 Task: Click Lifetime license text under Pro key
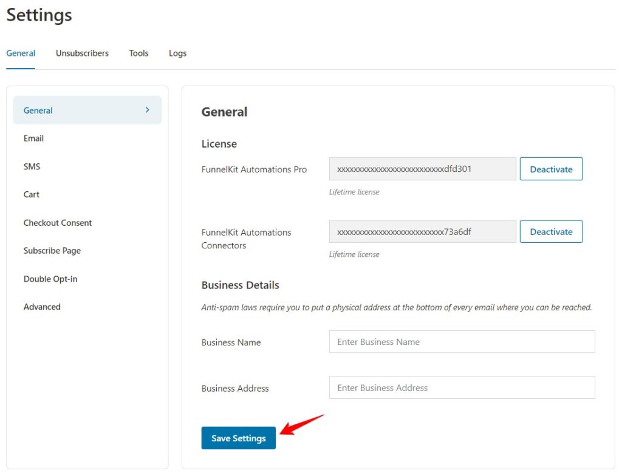point(354,192)
